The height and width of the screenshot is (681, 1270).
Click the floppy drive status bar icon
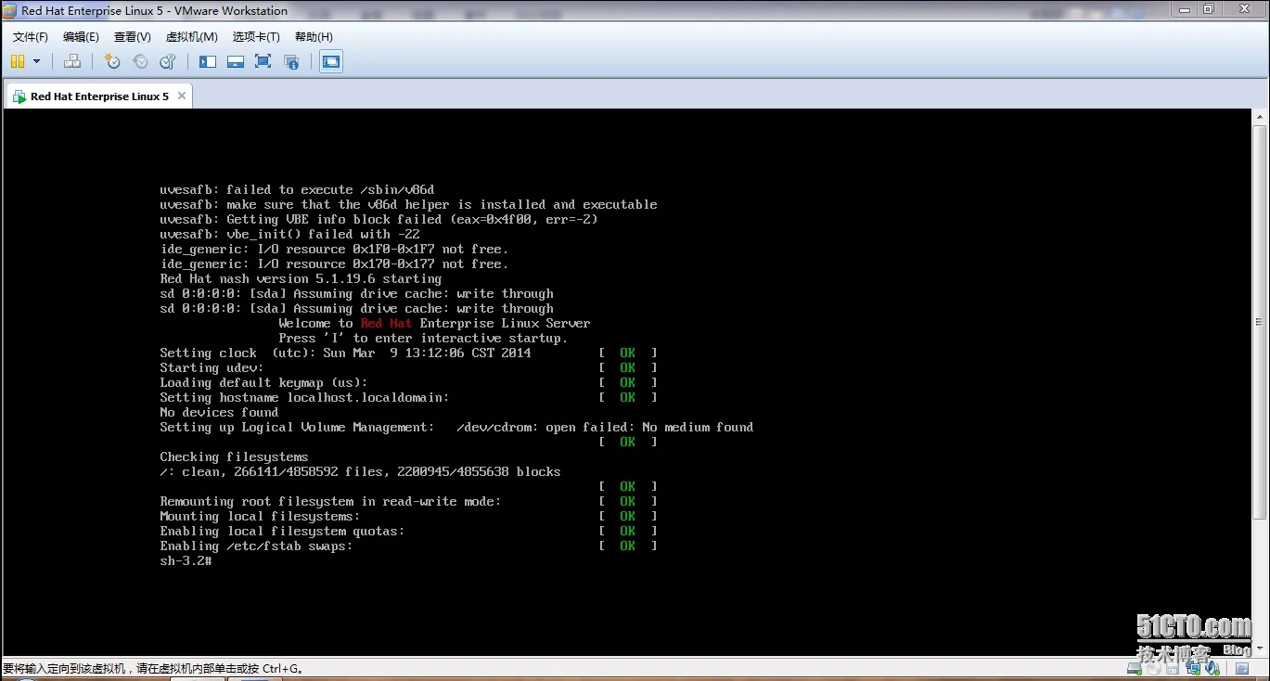1173,668
